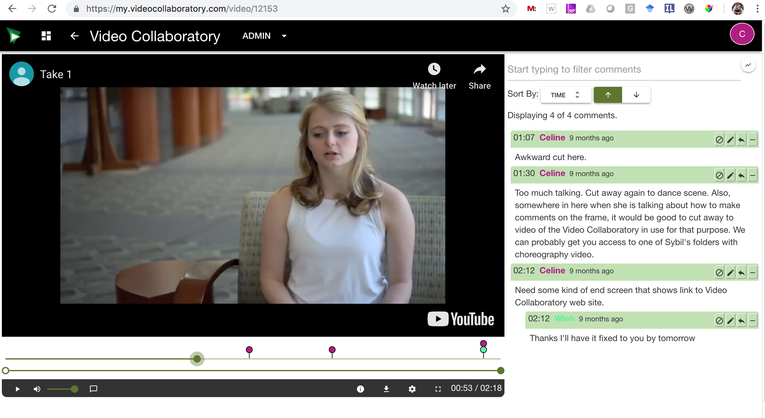Viewport: 765px width, 418px height.
Task: Reply to the 01:30 Celine comment
Action: (742, 175)
